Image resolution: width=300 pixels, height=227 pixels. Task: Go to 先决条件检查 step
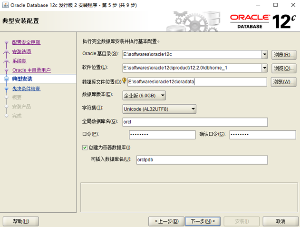tap(27, 89)
